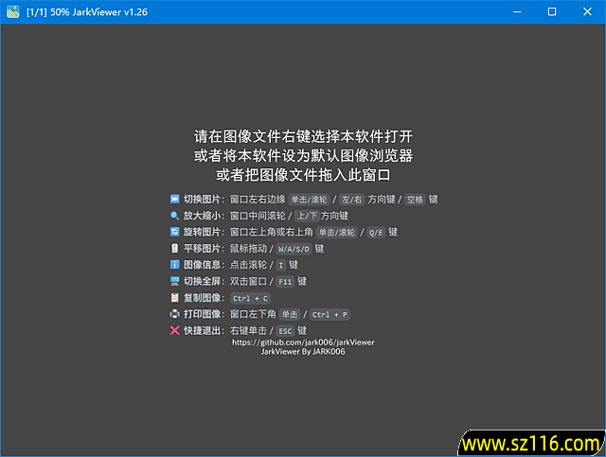The width and height of the screenshot is (606, 457).
Task: Click the 左/右 key badge
Action: tap(351, 200)
